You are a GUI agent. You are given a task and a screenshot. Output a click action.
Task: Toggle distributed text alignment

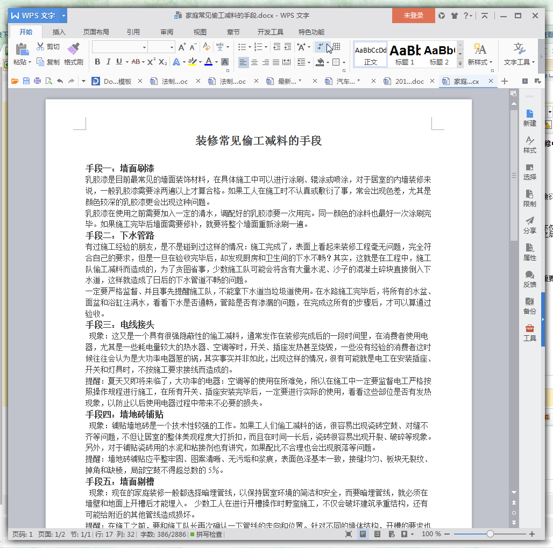click(287, 62)
